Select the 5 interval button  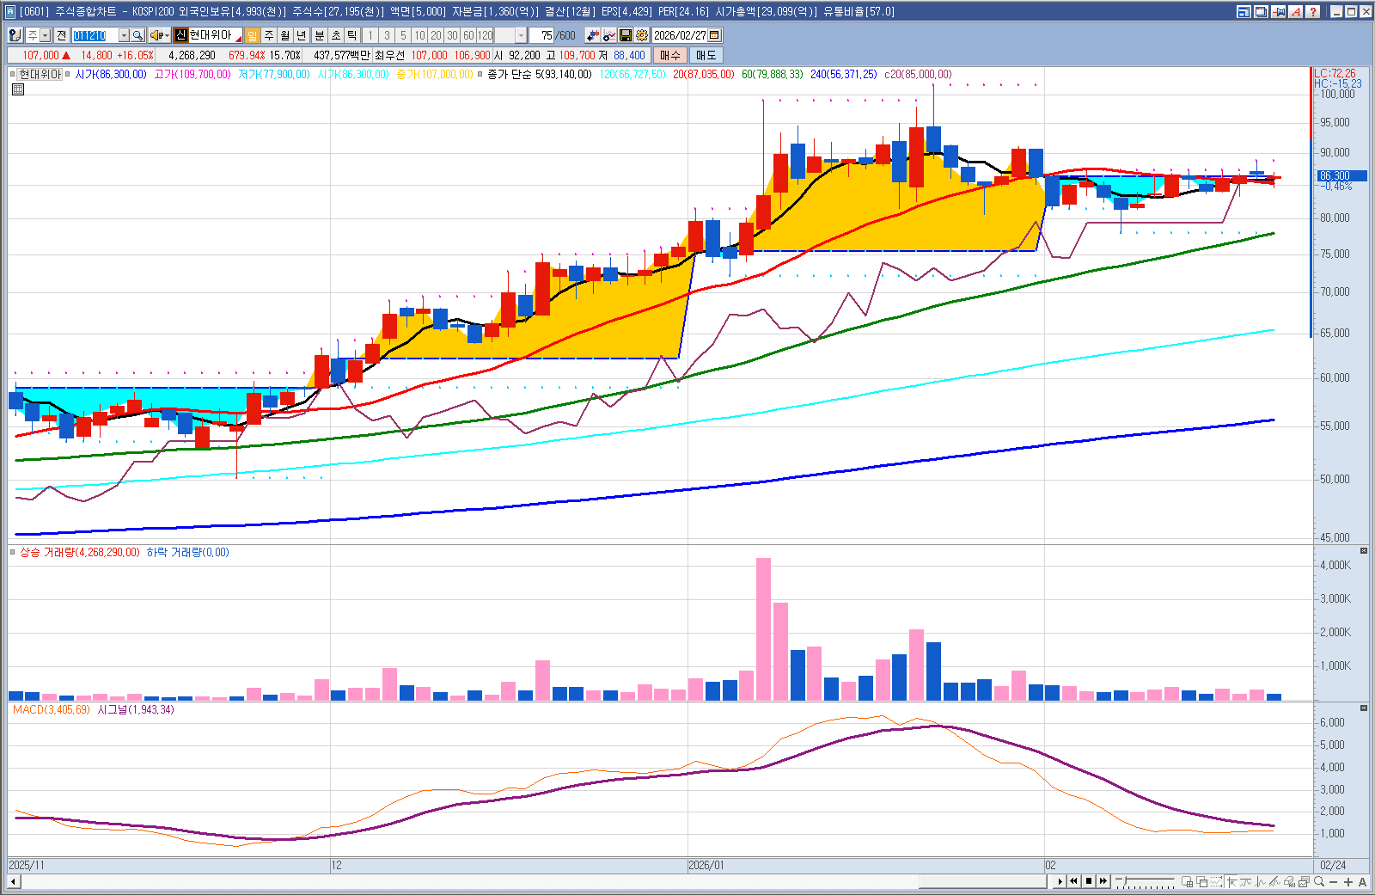click(403, 35)
